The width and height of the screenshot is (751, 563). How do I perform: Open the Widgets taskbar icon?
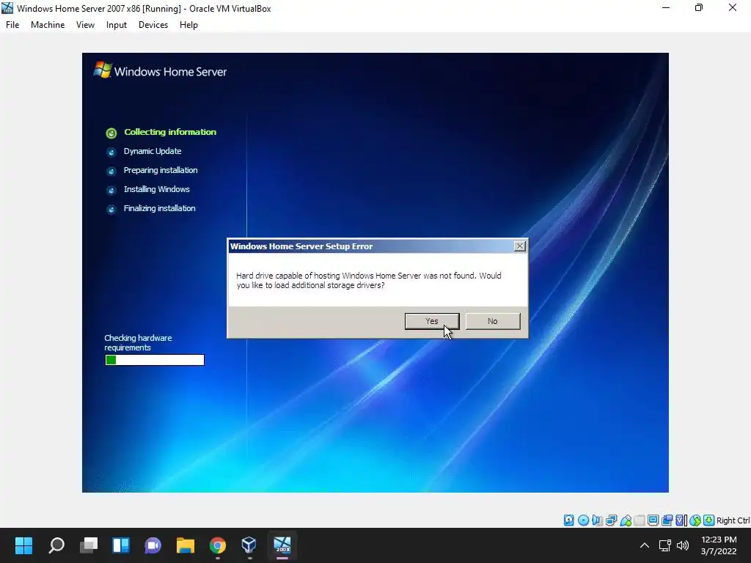[x=121, y=545]
